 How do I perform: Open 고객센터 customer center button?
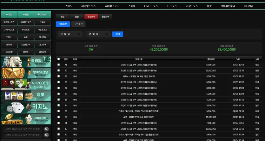tap(43, 15)
